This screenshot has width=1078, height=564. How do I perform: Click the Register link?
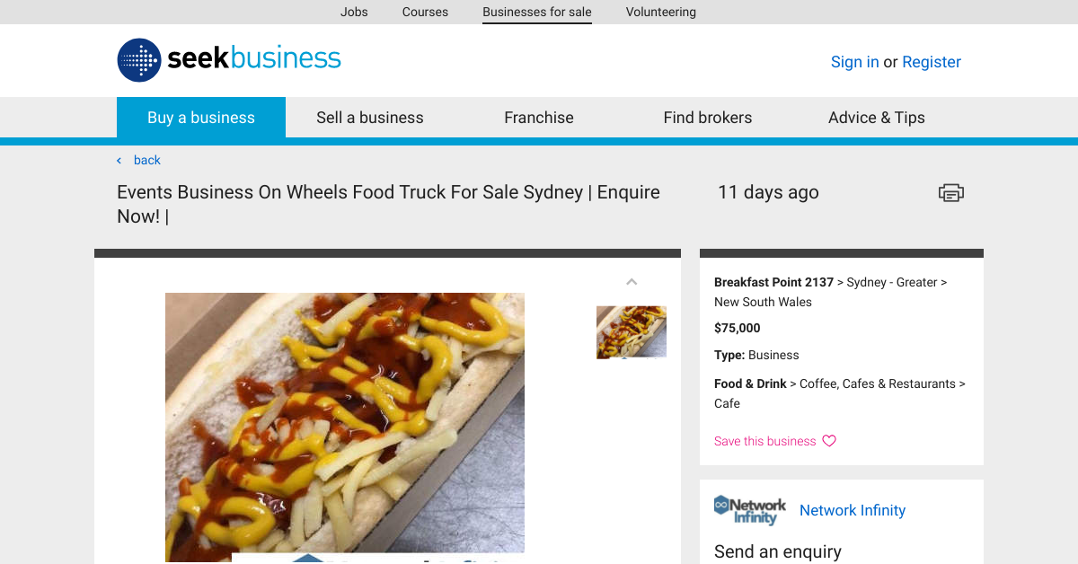coord(931,61)
